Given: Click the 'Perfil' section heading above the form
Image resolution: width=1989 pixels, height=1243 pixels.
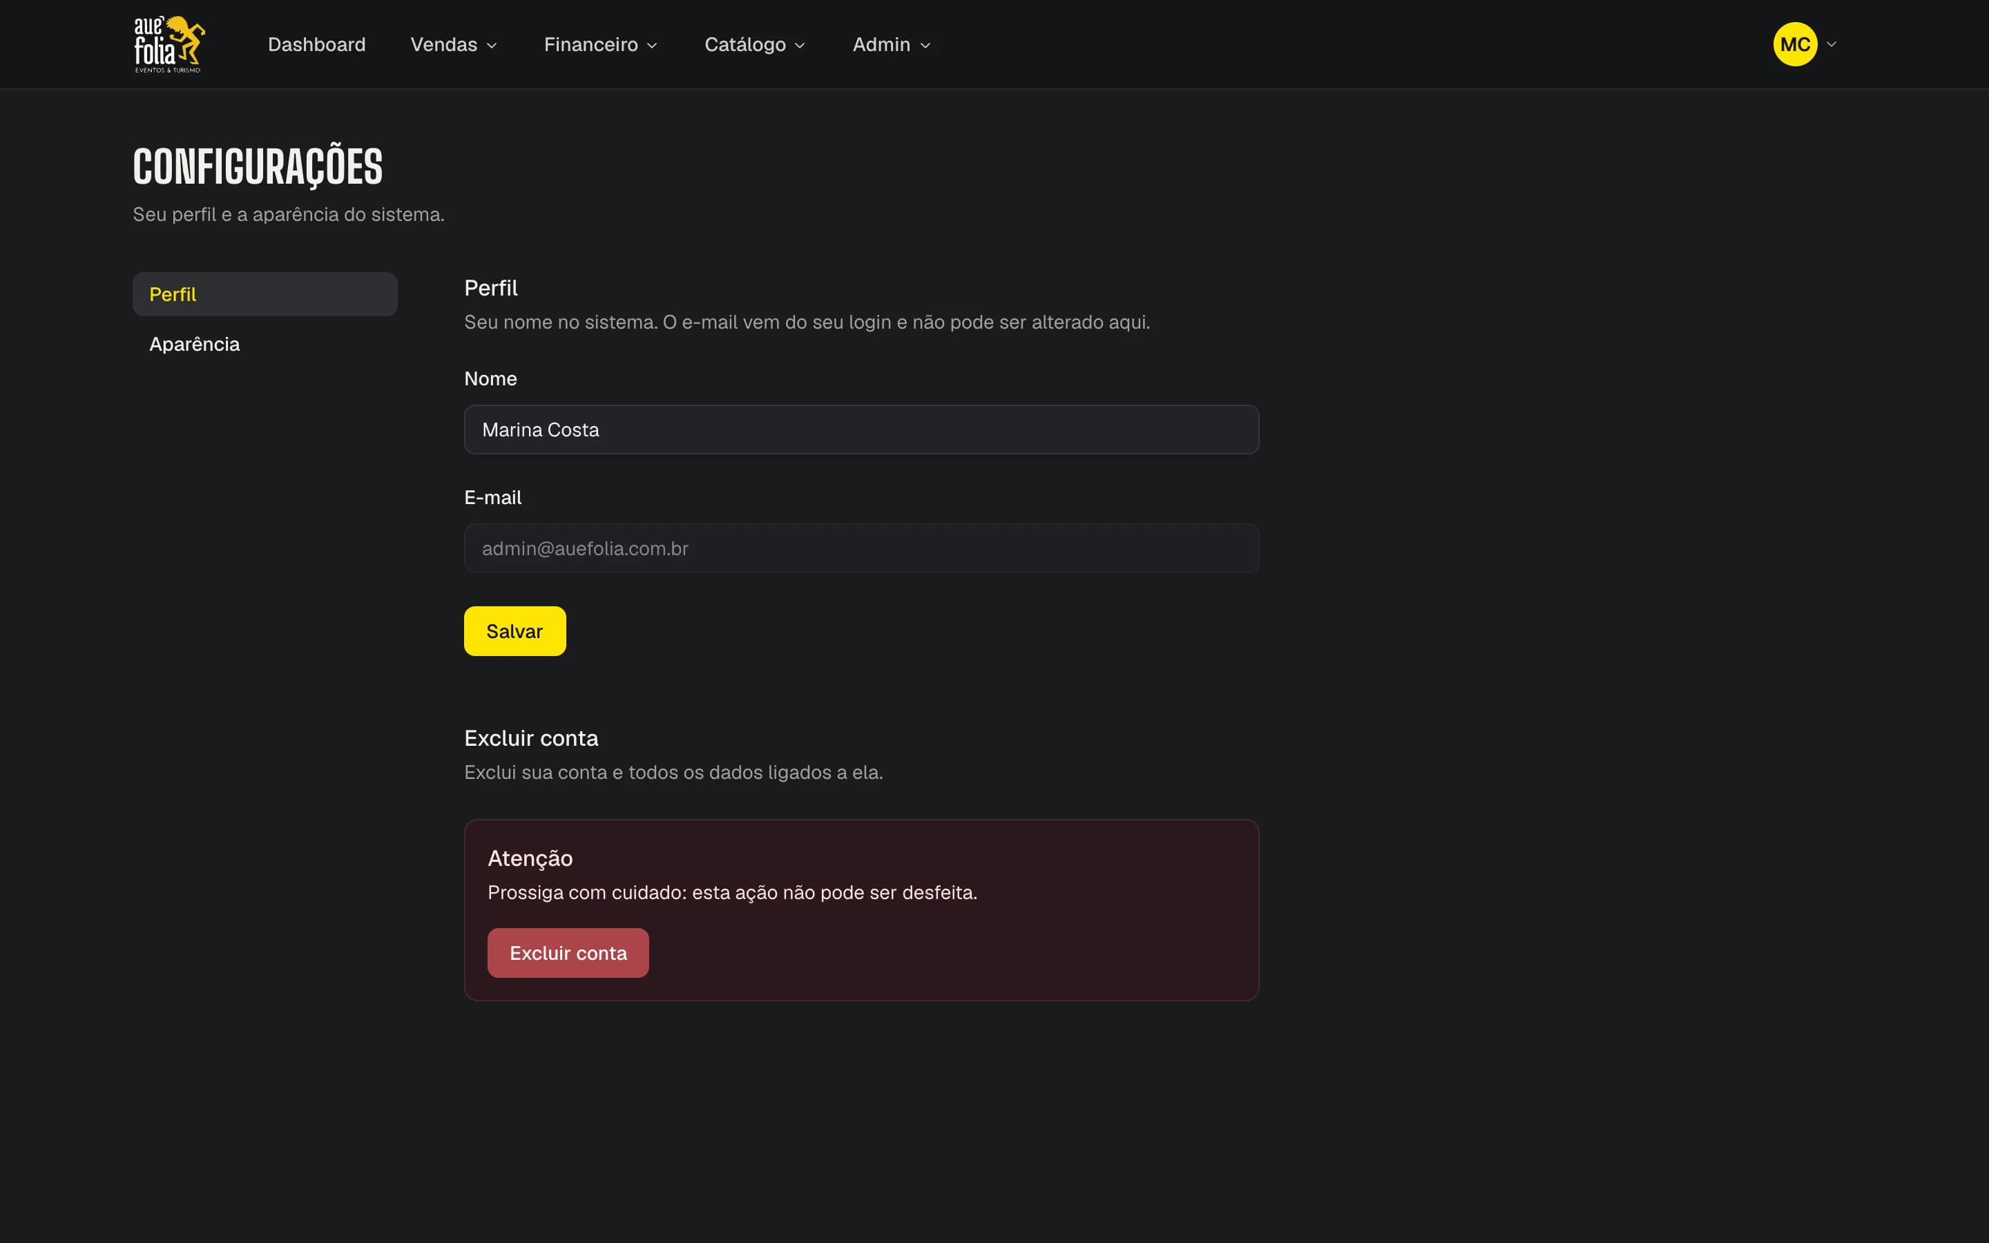Looking at the screenshot, I should click(x=490, y=288).
